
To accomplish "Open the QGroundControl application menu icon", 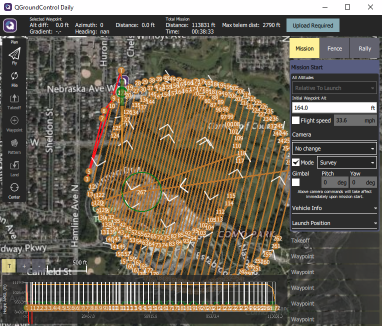I will (x=10, y=25).
